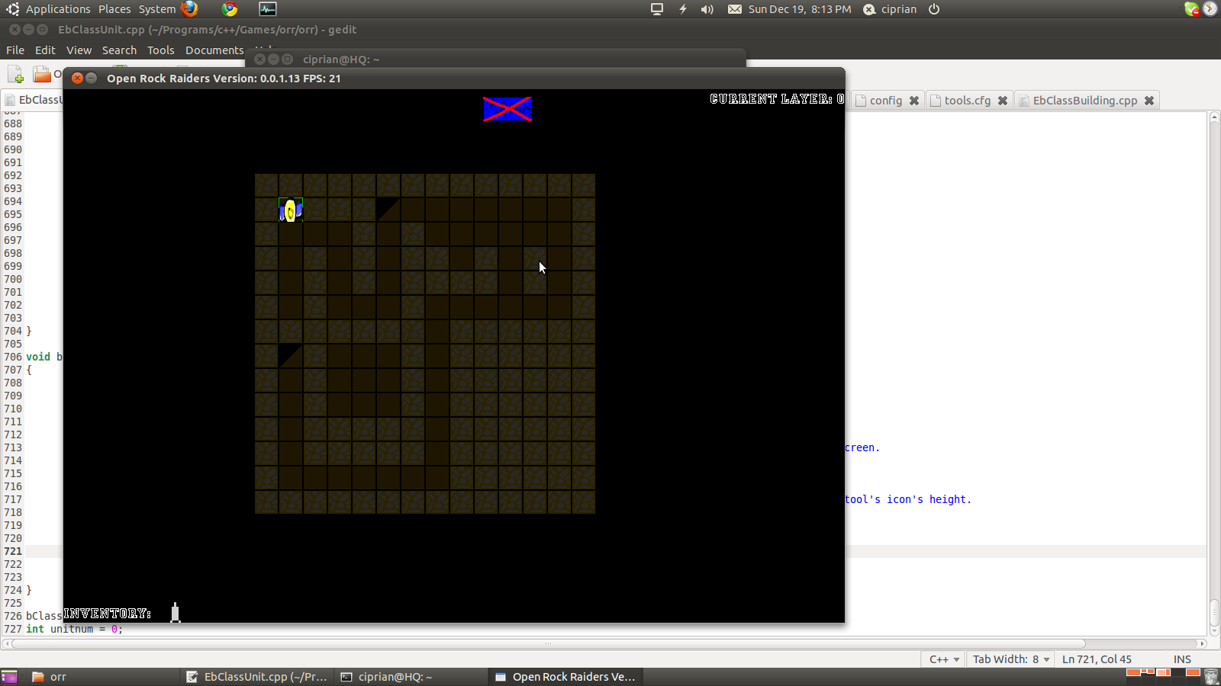
Task: Open the C++ language dropdown in status bar
Action: point(944,659)
